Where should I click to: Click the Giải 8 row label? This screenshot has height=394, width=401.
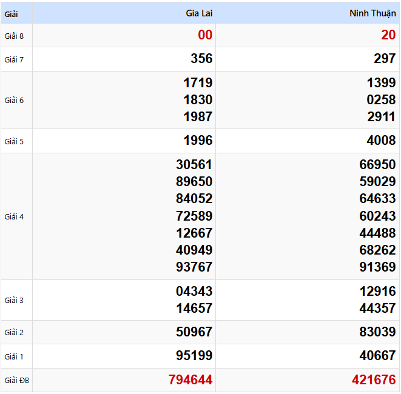14,36
